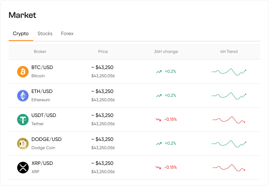The height and width of the screenshot is (186, 269).
Task: Open the ETH/USD pair name
Action: click(42, 91)
